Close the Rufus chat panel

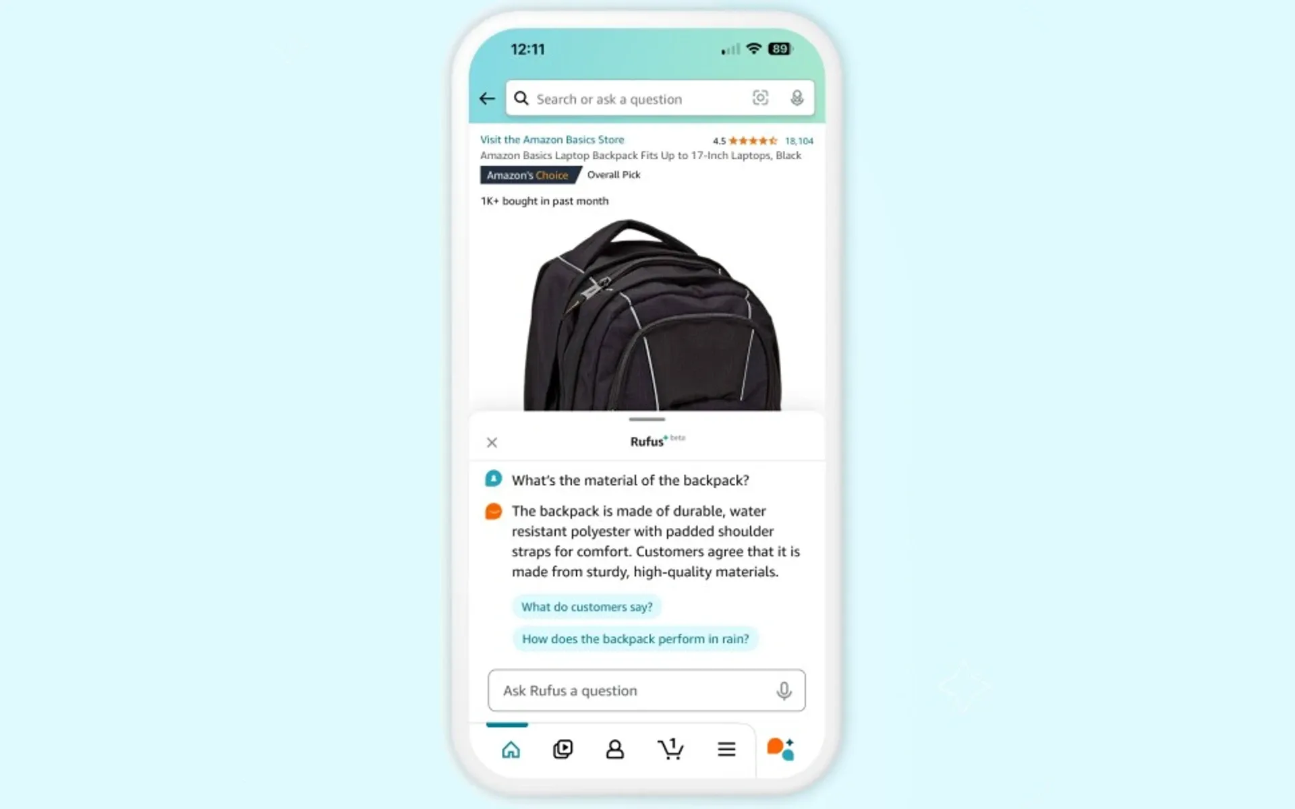click(x=491, y=441)
